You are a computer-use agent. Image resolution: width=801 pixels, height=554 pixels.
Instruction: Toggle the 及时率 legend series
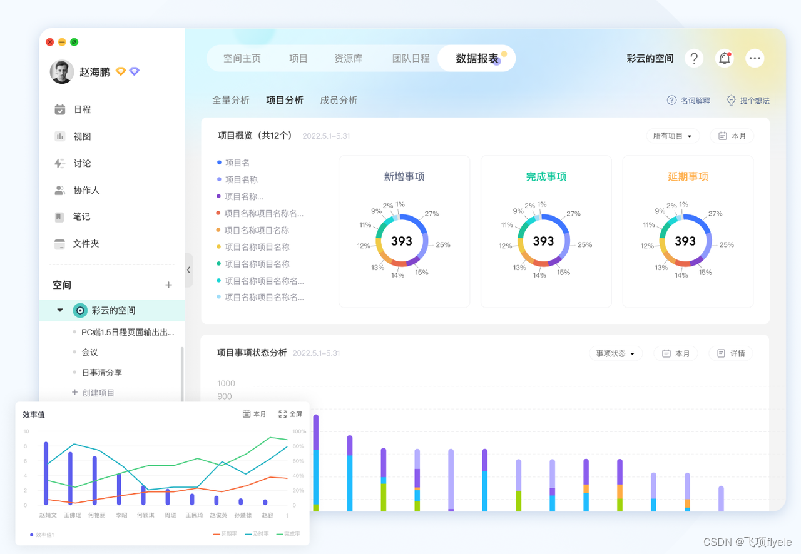coord(257,534)
